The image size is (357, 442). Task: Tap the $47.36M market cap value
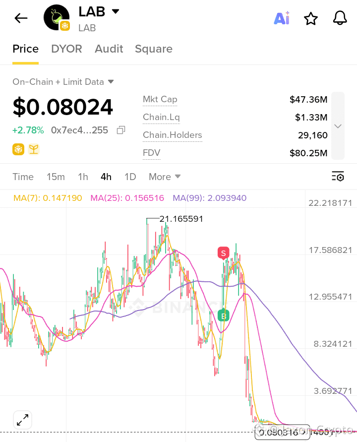click(308, 100)
